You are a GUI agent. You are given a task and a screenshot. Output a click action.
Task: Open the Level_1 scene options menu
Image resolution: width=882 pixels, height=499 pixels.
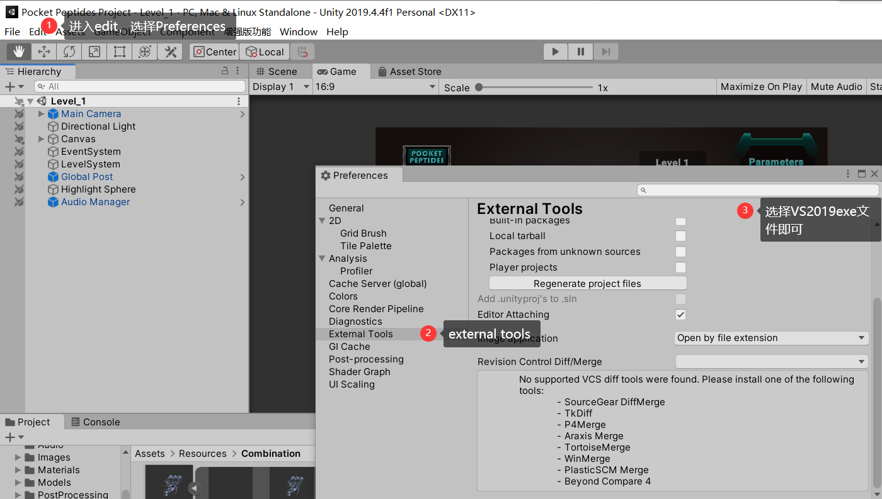239,101
